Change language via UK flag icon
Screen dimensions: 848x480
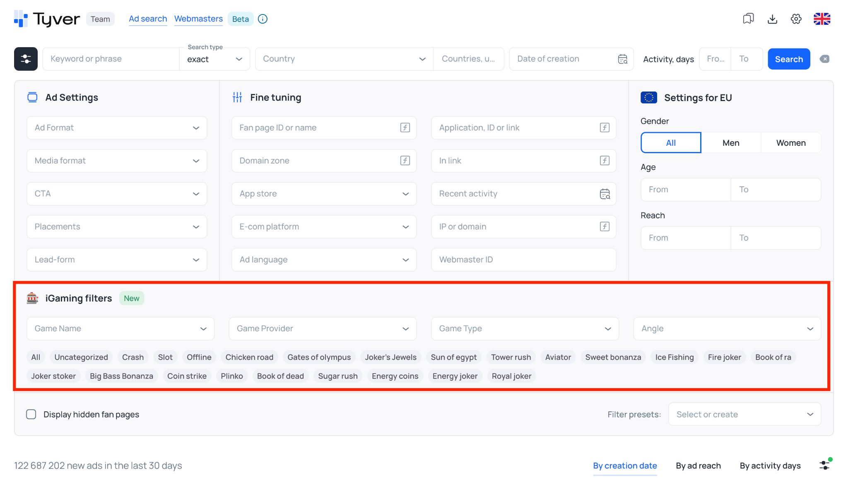pyautogui.click(x=822, y=19)
